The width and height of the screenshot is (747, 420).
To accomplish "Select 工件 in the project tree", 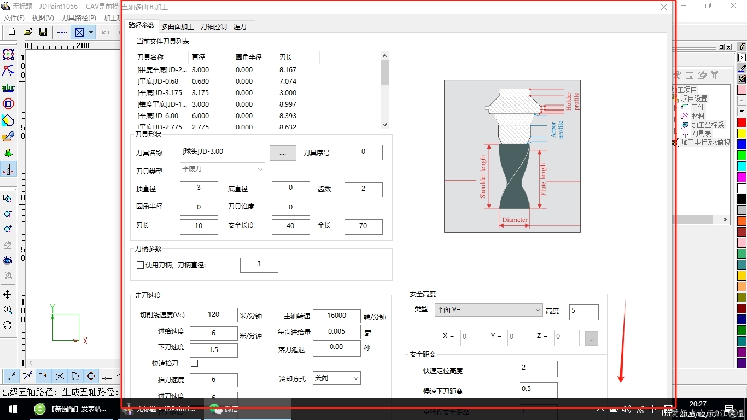I will click(698, 107).
